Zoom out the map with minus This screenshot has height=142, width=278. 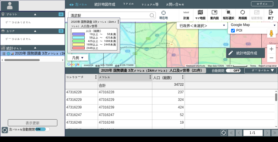271,58
